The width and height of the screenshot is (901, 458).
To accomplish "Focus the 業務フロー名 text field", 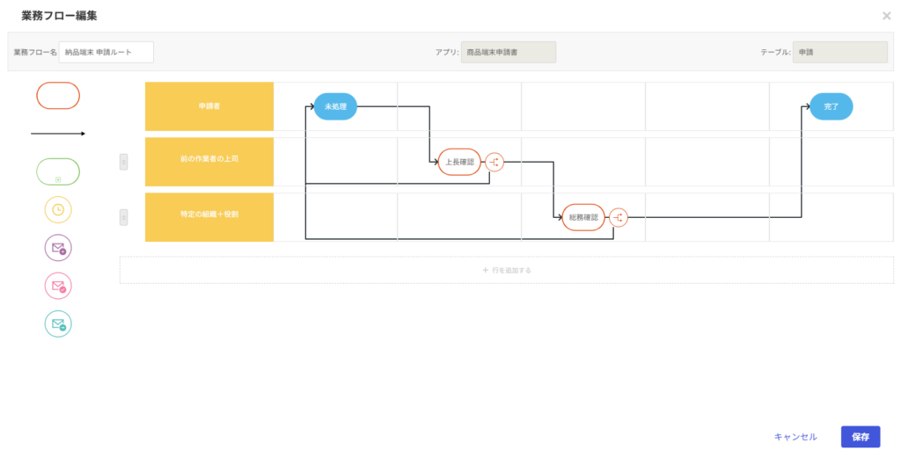I will [x=106, y=52].
